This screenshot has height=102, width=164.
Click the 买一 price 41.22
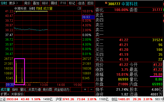pyautogui.click(x=124, y=40)
